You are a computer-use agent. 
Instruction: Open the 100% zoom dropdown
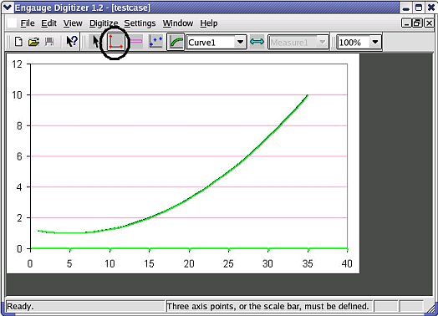[x=375, y=42]
